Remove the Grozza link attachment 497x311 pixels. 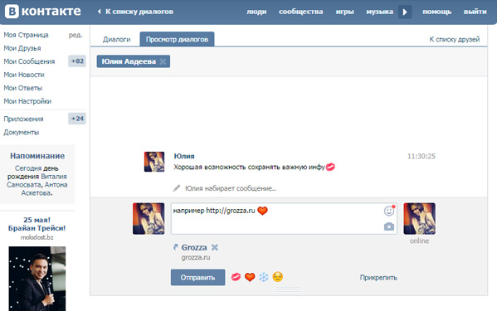[215, 247]
